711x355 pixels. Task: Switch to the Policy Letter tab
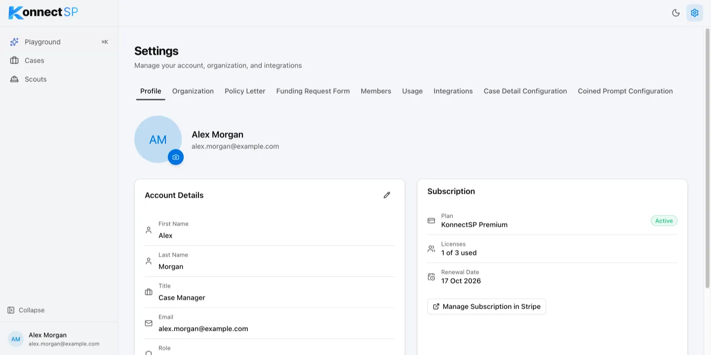click(x=245, y=91)
